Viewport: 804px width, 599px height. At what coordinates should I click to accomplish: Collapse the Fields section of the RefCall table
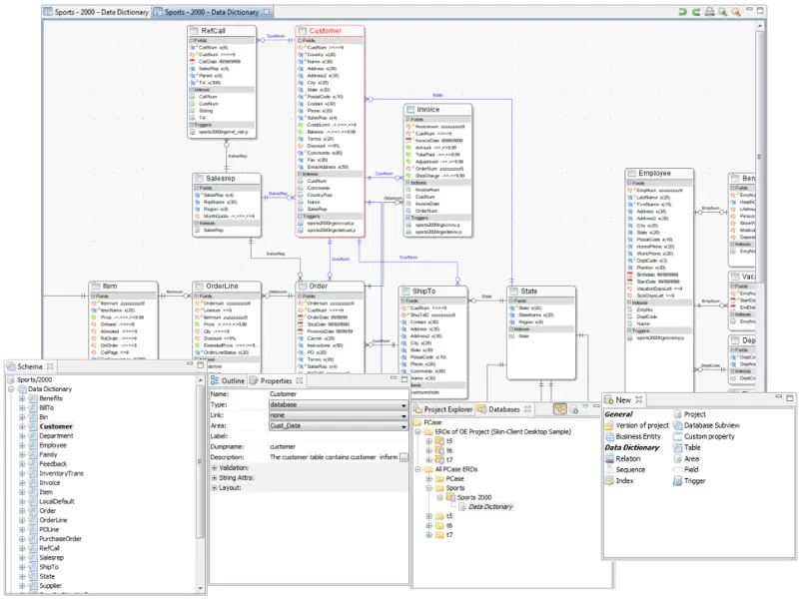click(193, 40)
